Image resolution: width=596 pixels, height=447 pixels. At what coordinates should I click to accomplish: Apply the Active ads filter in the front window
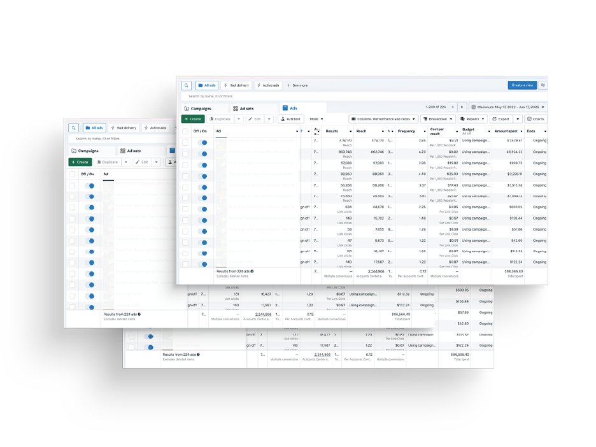268,85
